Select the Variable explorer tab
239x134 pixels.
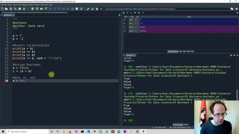(x=173, y=51)
